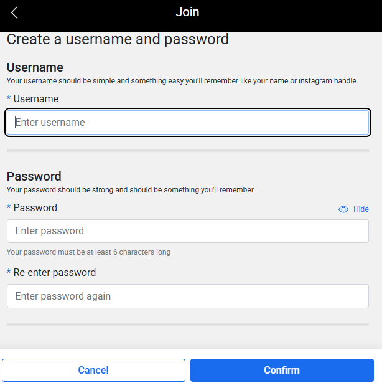The width and height of the screenshot is (382, 388).
Task: Cancel the account creation
Action: click(x=93, y=370)
